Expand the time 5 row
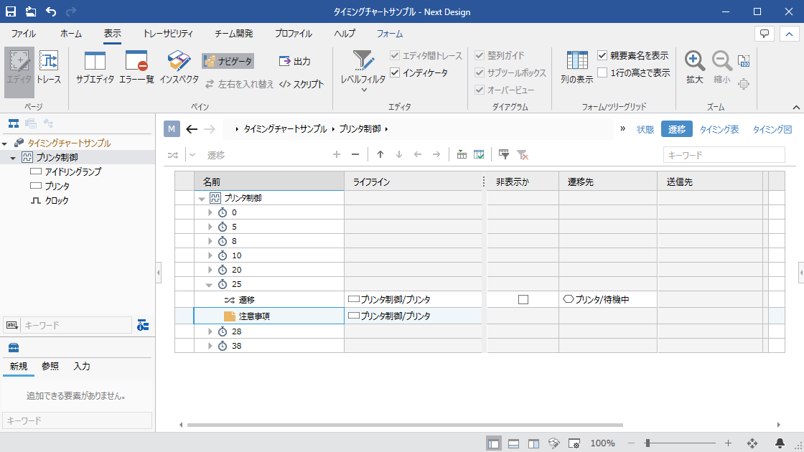The width and height of the screenshot is (804, 452). coord(210,227)
